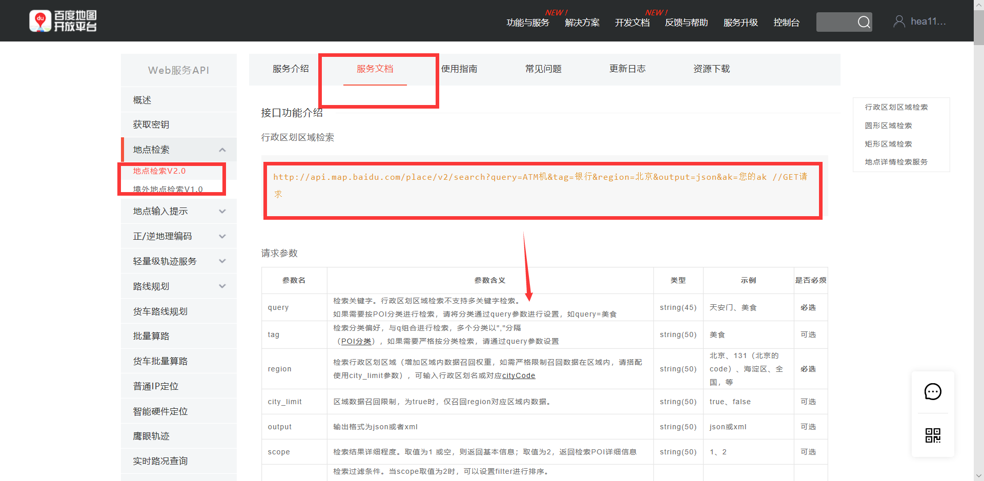984x481 pixels.
Task: Expand the 路线规划 section chevron
Action: 222,286
